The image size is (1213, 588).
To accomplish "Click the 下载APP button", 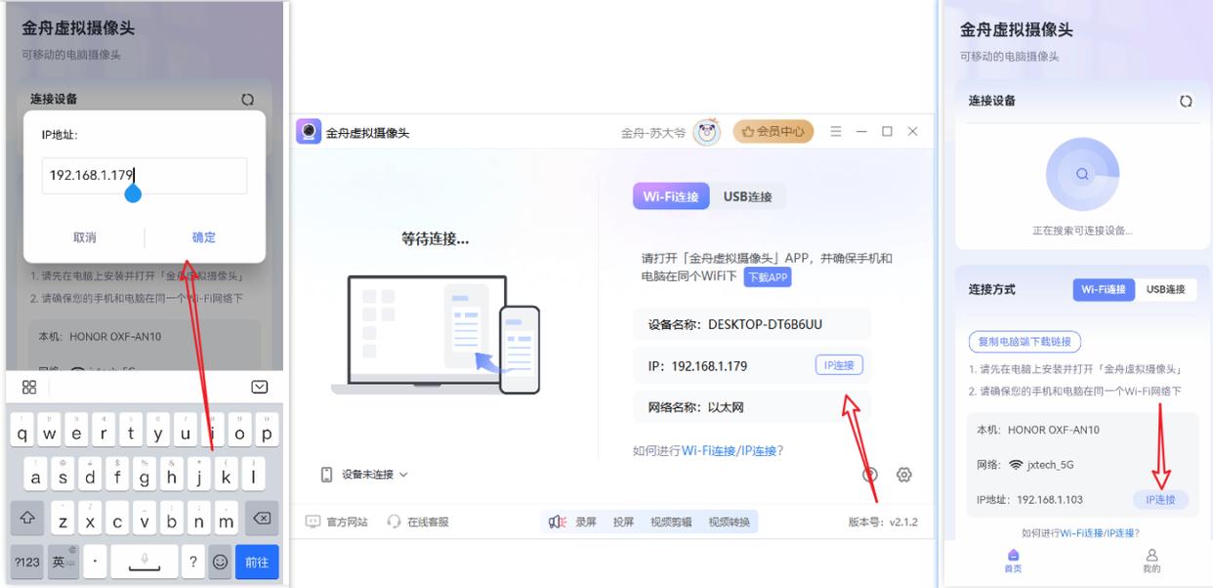I will pyautogui.click(x=767, y=277).
